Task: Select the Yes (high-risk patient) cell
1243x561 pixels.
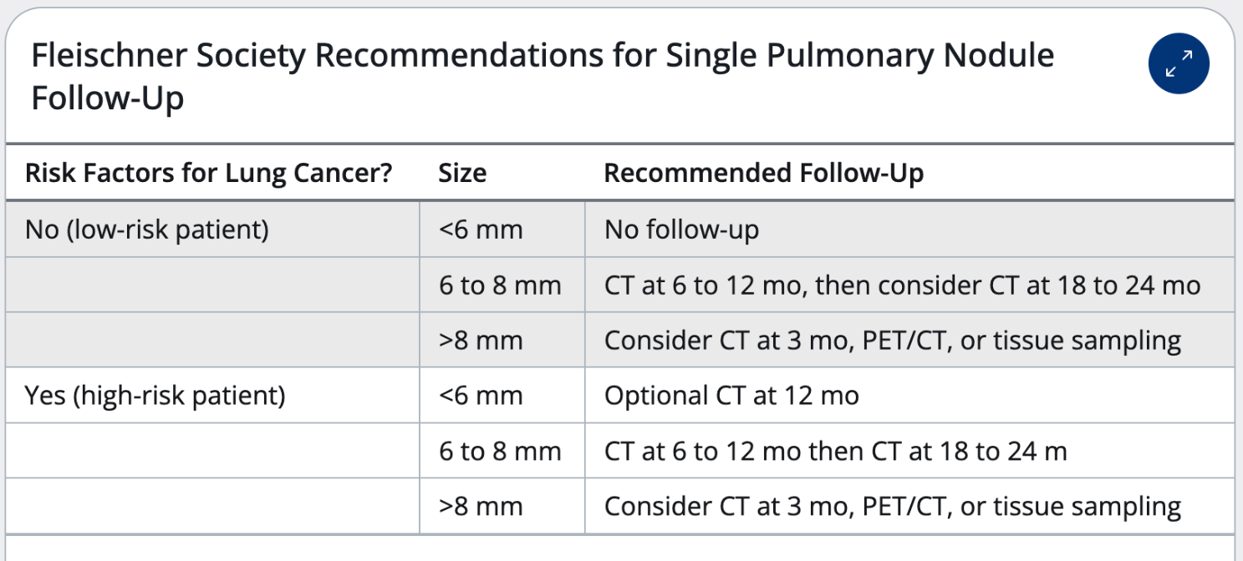Action: 155,395
